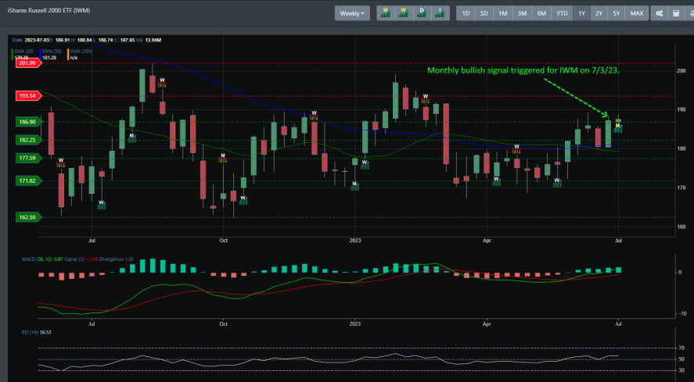Open chart settings gears icon
Viewport: 694px width, 382px height.
[x=659, y=13]
